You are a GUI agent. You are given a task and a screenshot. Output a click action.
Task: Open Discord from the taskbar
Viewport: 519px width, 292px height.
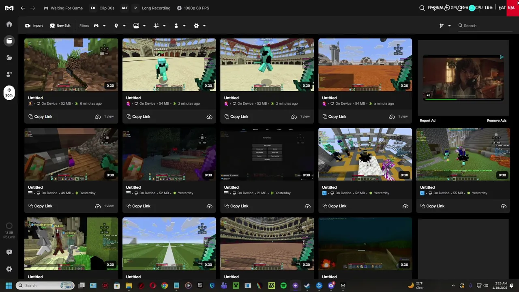coord(331,286)
